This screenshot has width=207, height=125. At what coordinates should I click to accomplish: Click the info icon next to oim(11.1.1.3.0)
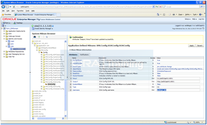[53, 26]
